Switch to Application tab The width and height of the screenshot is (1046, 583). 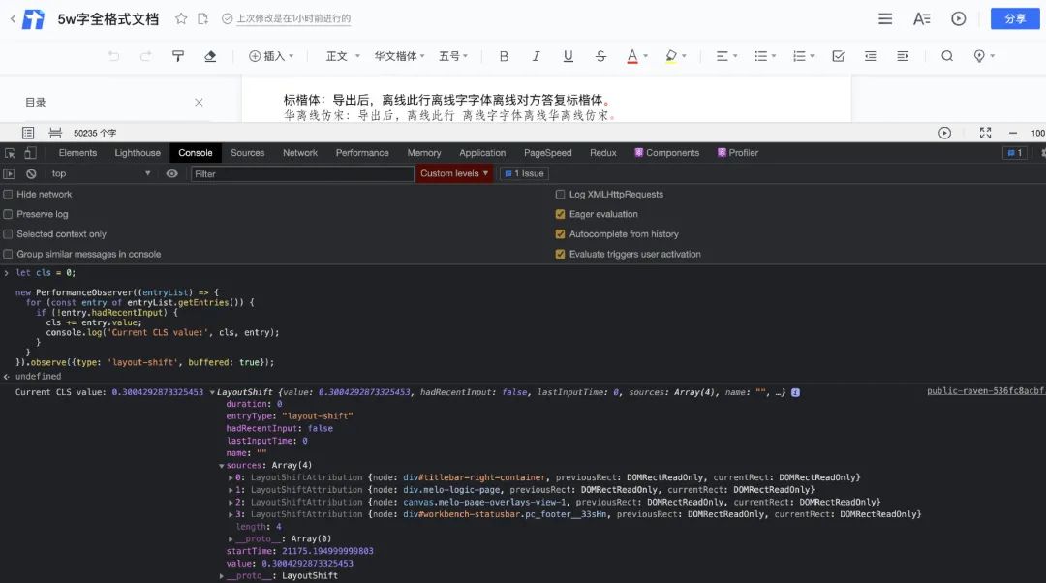[482, 153]
